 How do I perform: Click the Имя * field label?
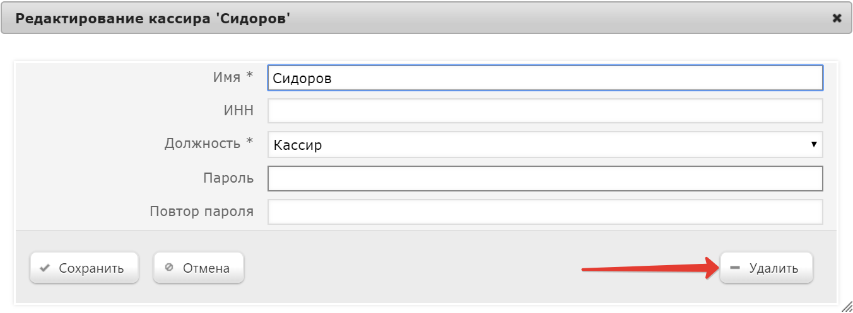tap(233, 77)
